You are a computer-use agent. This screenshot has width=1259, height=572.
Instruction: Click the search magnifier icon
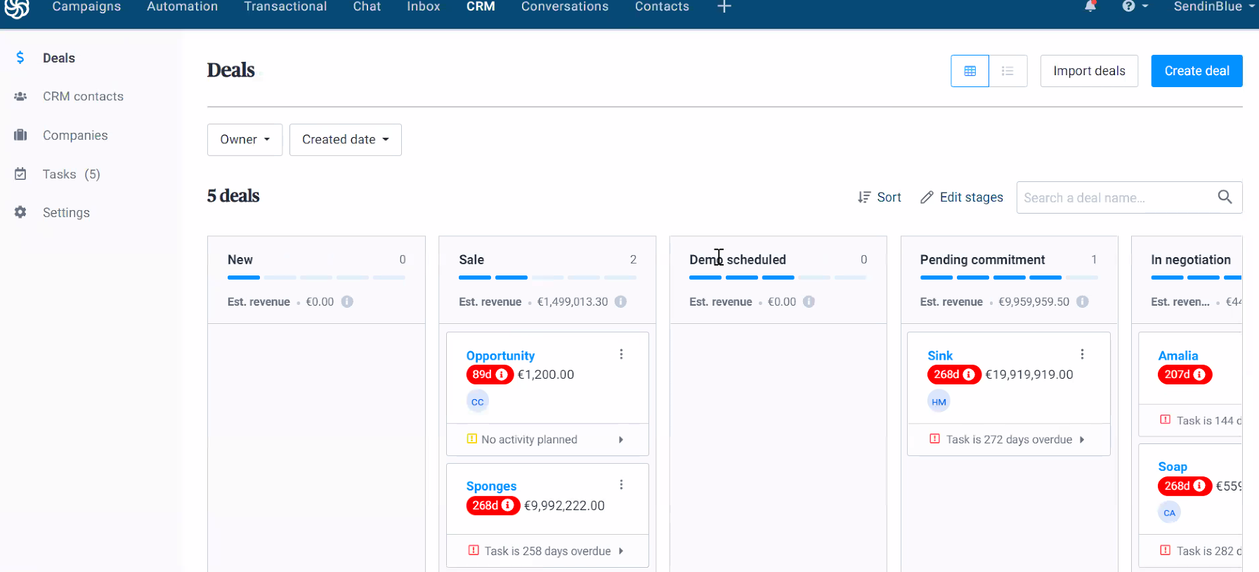pyautogui.click(x=1225, y=197)
